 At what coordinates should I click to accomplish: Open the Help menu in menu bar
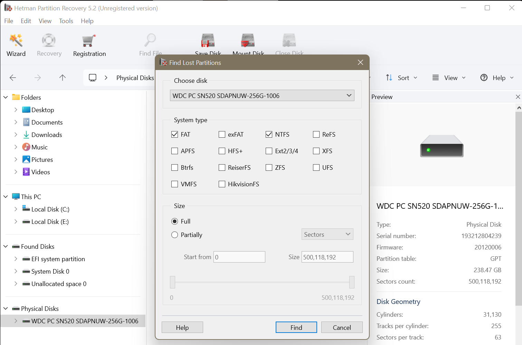coord(87,21)
